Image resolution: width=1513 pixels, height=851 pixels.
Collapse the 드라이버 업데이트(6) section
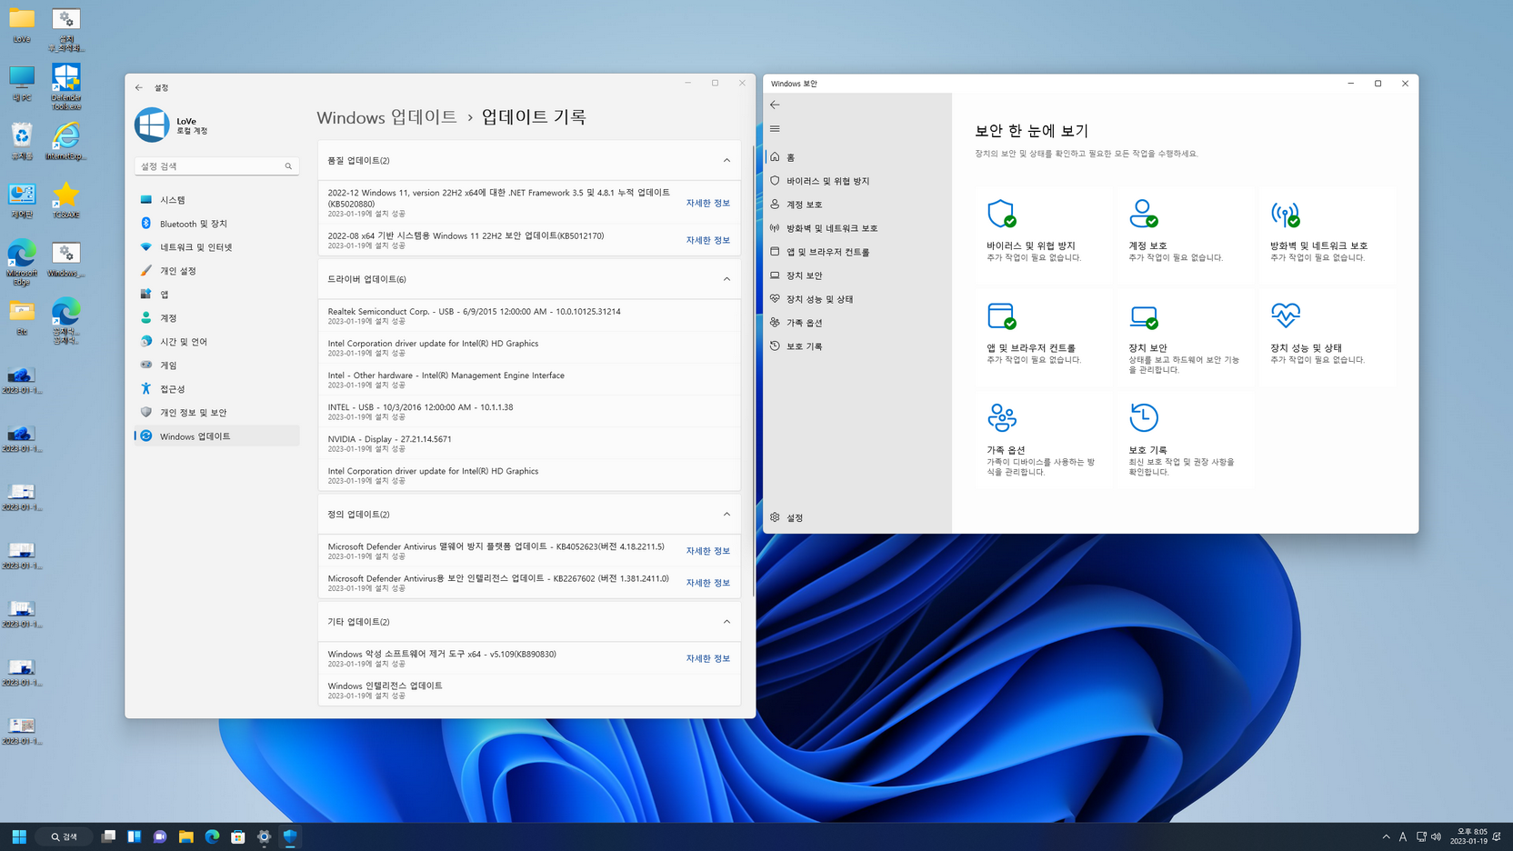tap(726, 279)
